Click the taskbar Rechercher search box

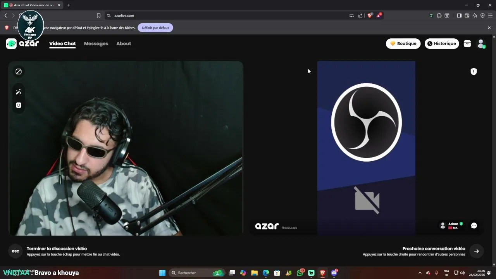pos(197,273)
